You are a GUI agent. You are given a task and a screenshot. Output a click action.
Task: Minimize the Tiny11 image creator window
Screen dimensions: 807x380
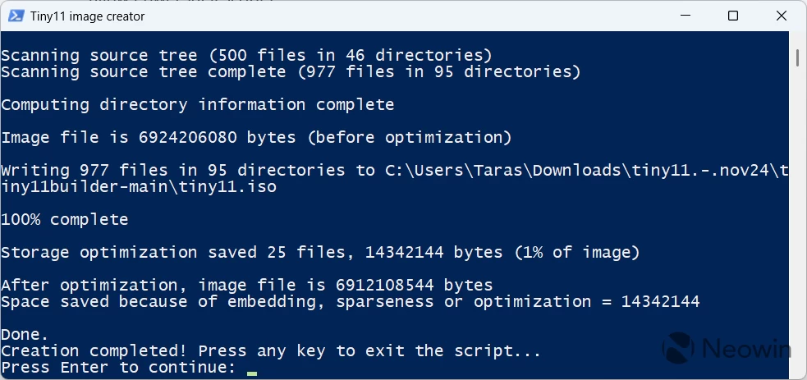pyautogui.click(x=685, y=16)
